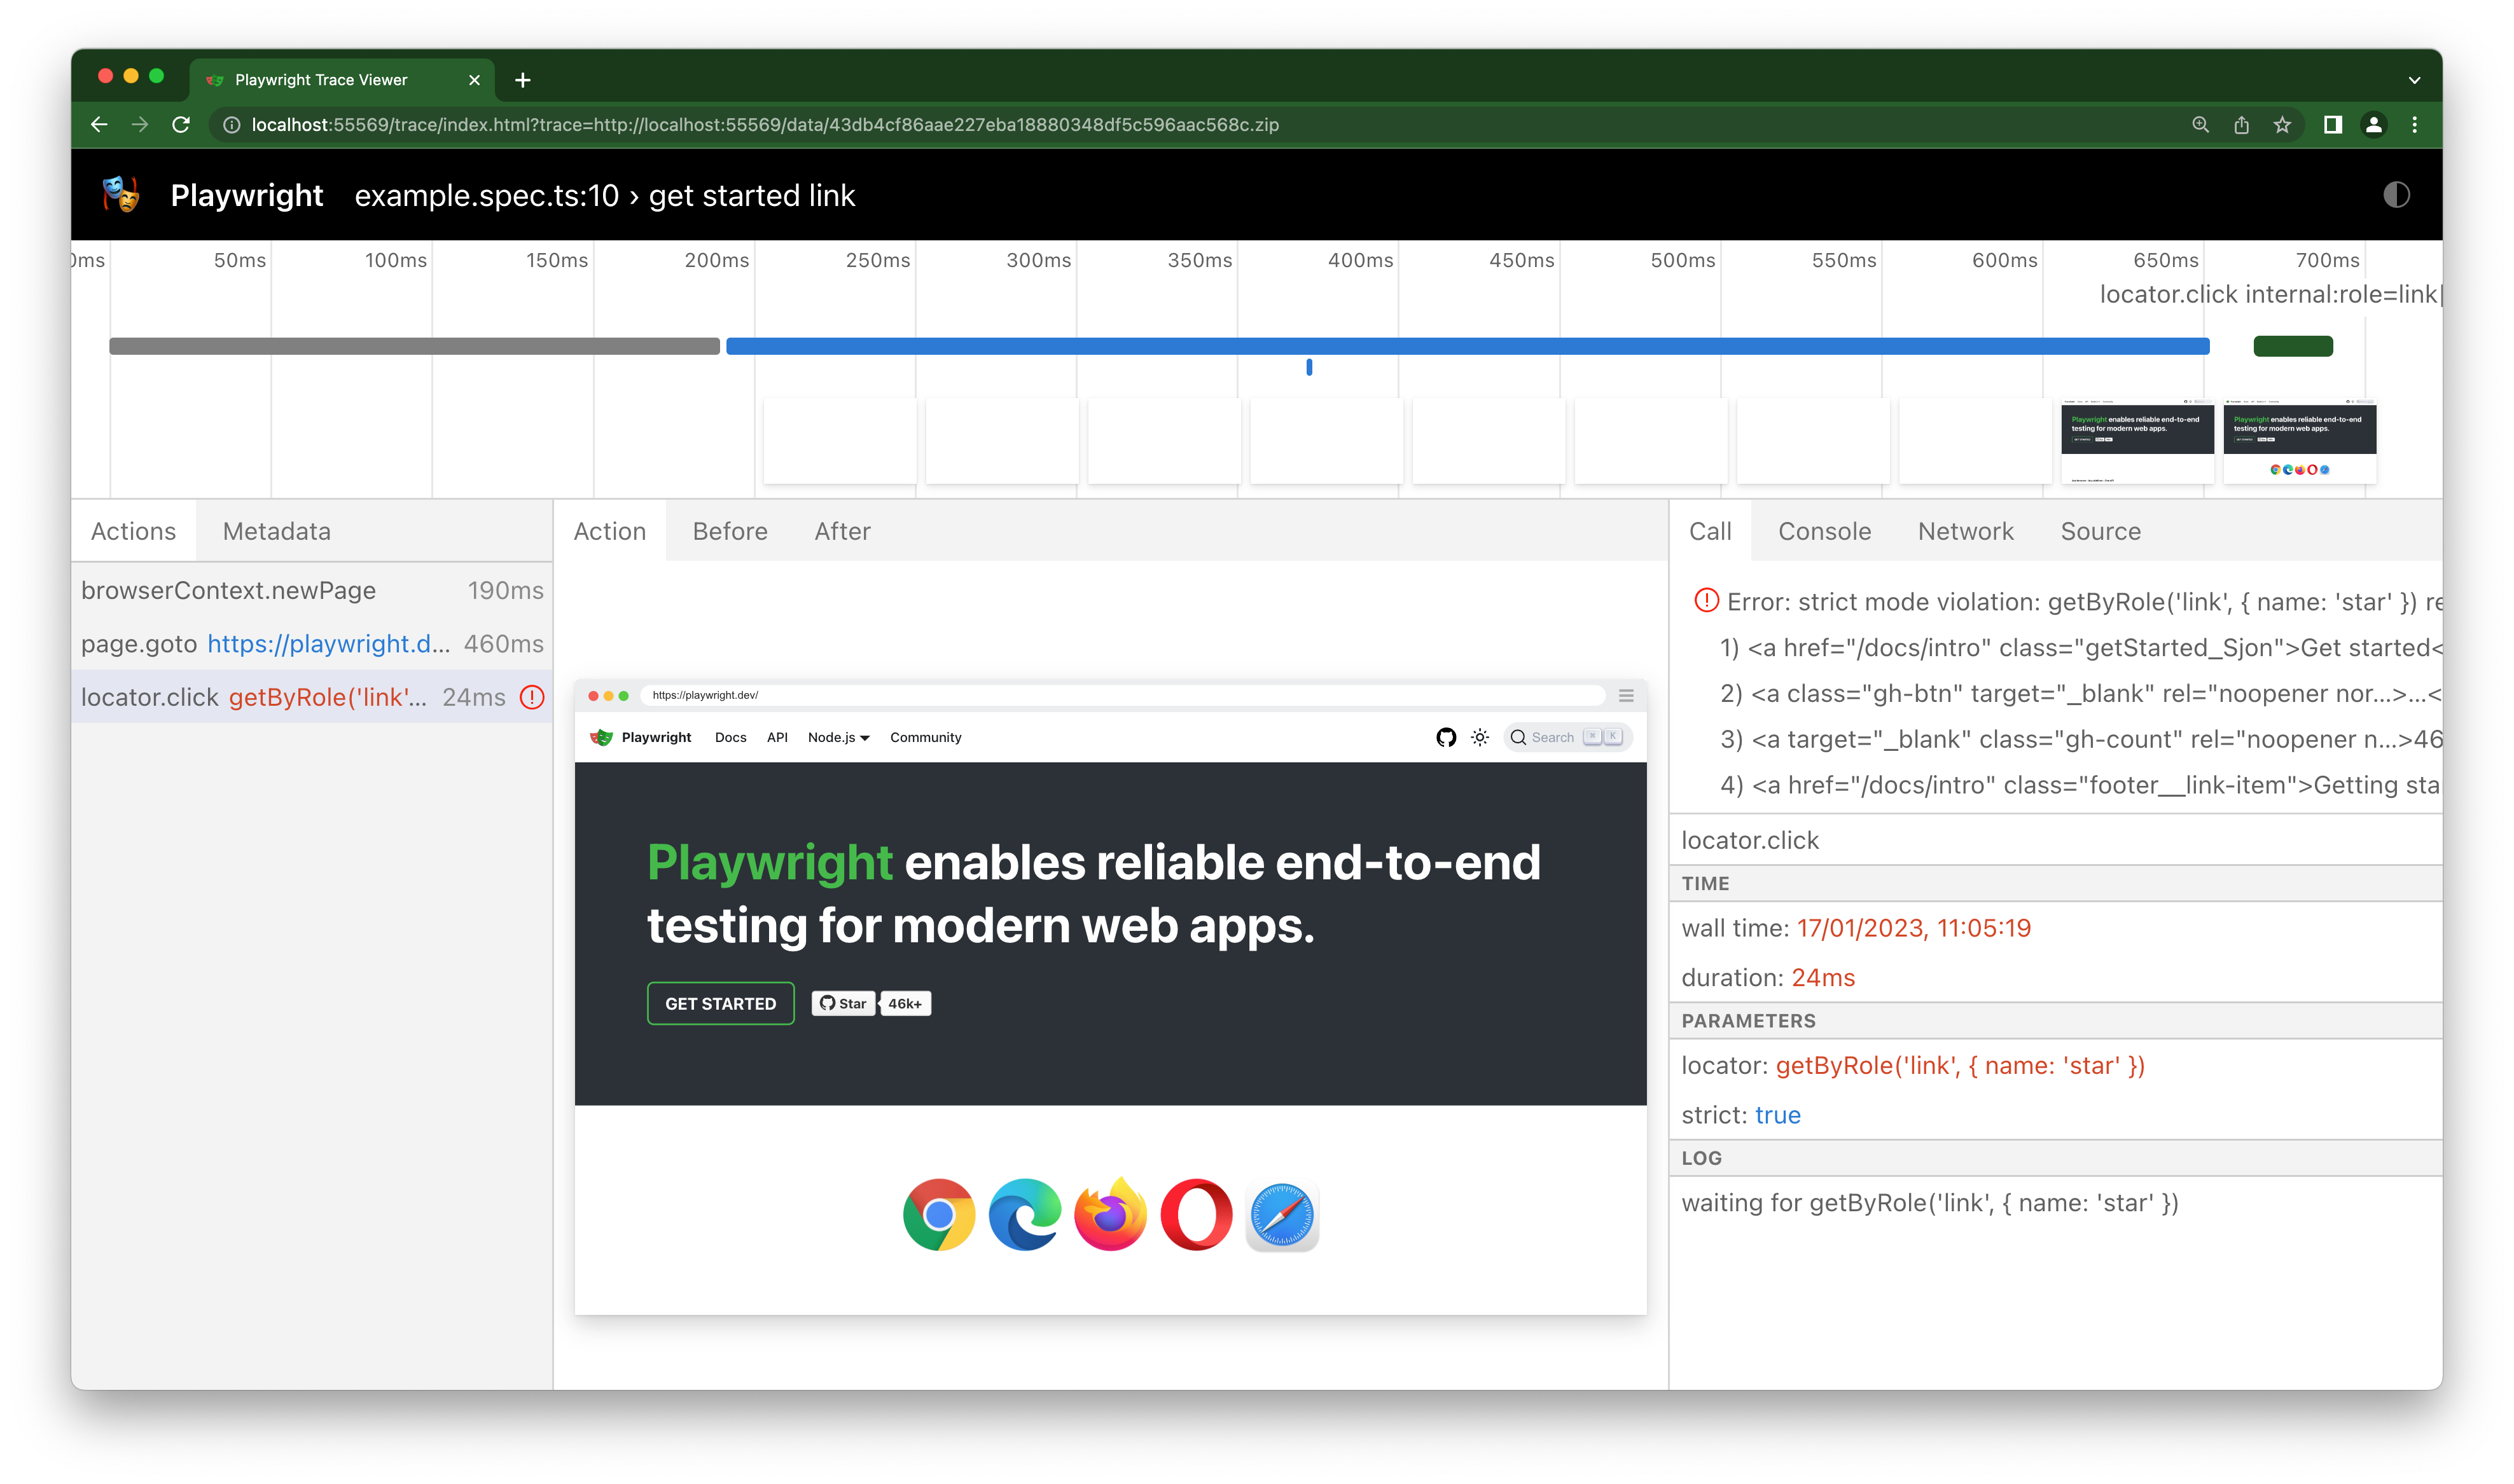Share this page via the share icon
This screenshot has height=1484, width=2514.
pos(2241,125)
